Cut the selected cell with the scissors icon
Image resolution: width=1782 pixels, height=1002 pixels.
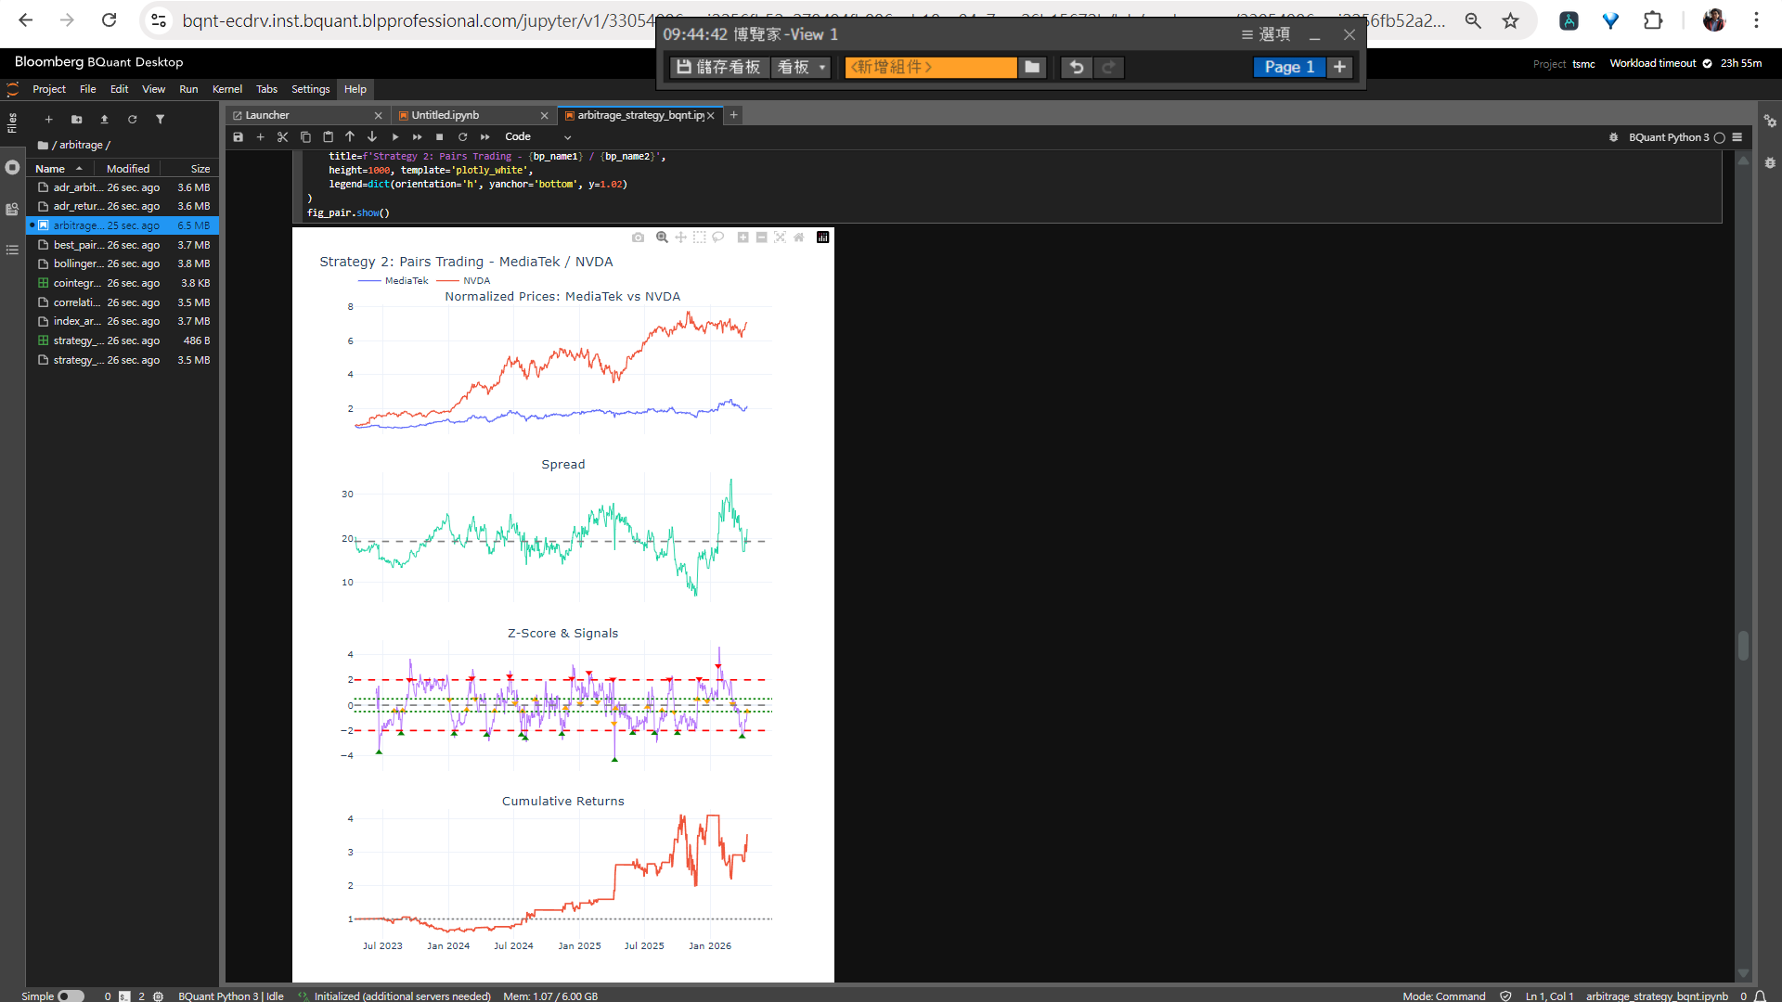click(282, 137)
